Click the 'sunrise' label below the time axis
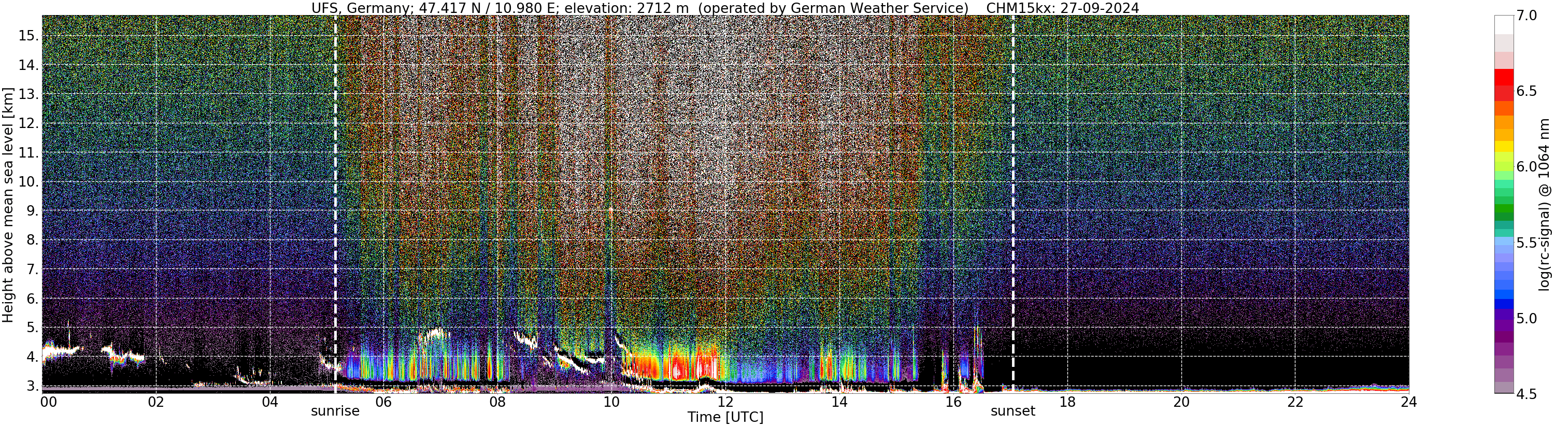 (x=335, y=411)
